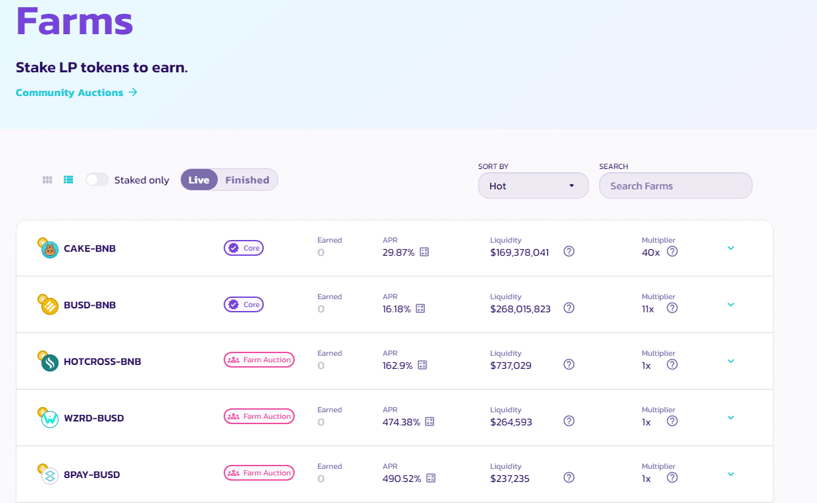Toggle the Staked only switch
The width and height of the screenshot is (817, 503).
pyautogui.click(x=97, y=180)
